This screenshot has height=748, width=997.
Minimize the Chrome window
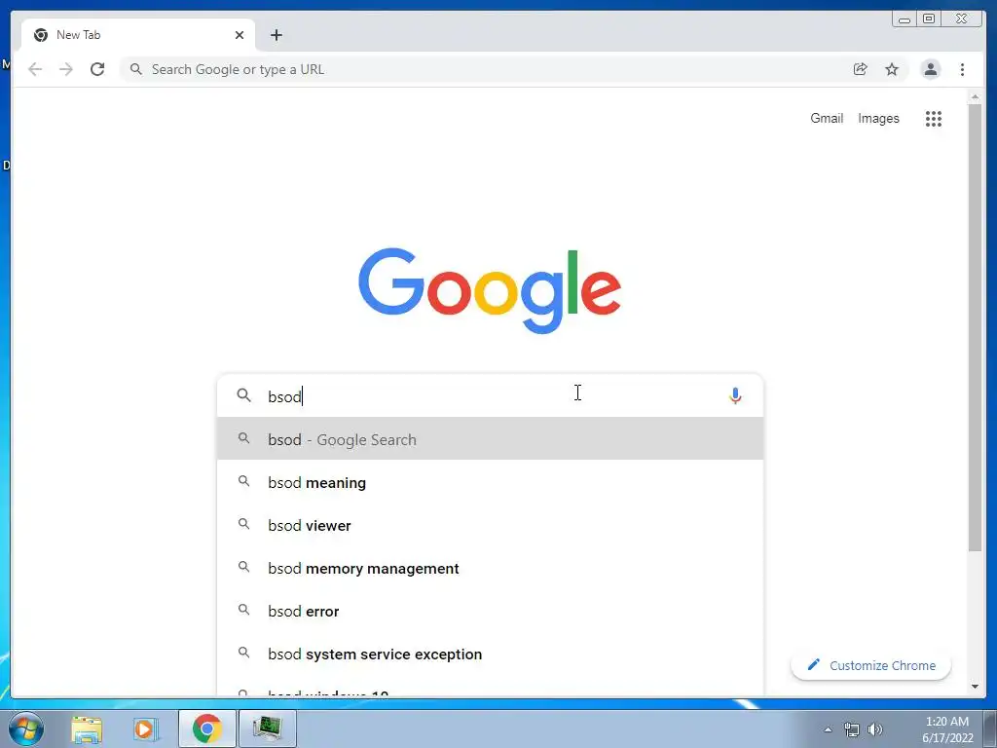904,19
